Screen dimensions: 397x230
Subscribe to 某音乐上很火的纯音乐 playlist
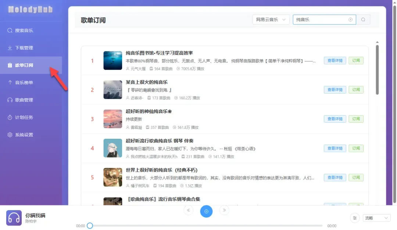[356, 90]
